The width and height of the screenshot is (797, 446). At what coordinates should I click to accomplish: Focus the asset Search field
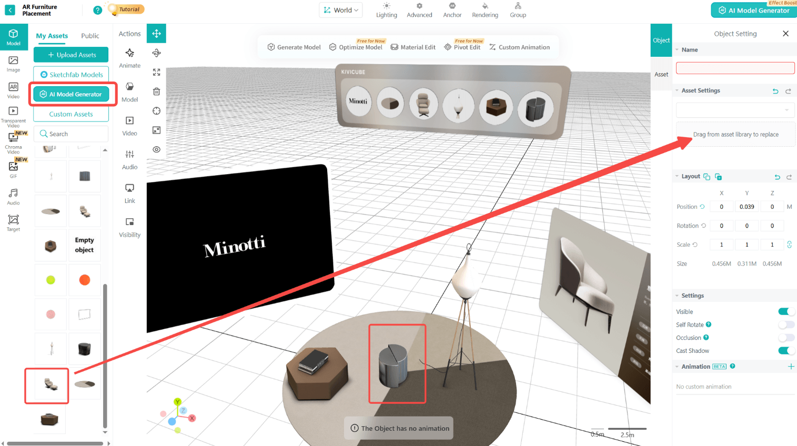coord(71,134)
